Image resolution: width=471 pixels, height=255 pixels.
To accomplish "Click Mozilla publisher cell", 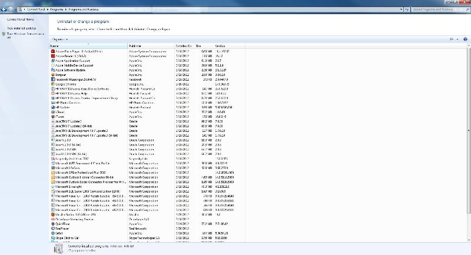I will 134,214.
